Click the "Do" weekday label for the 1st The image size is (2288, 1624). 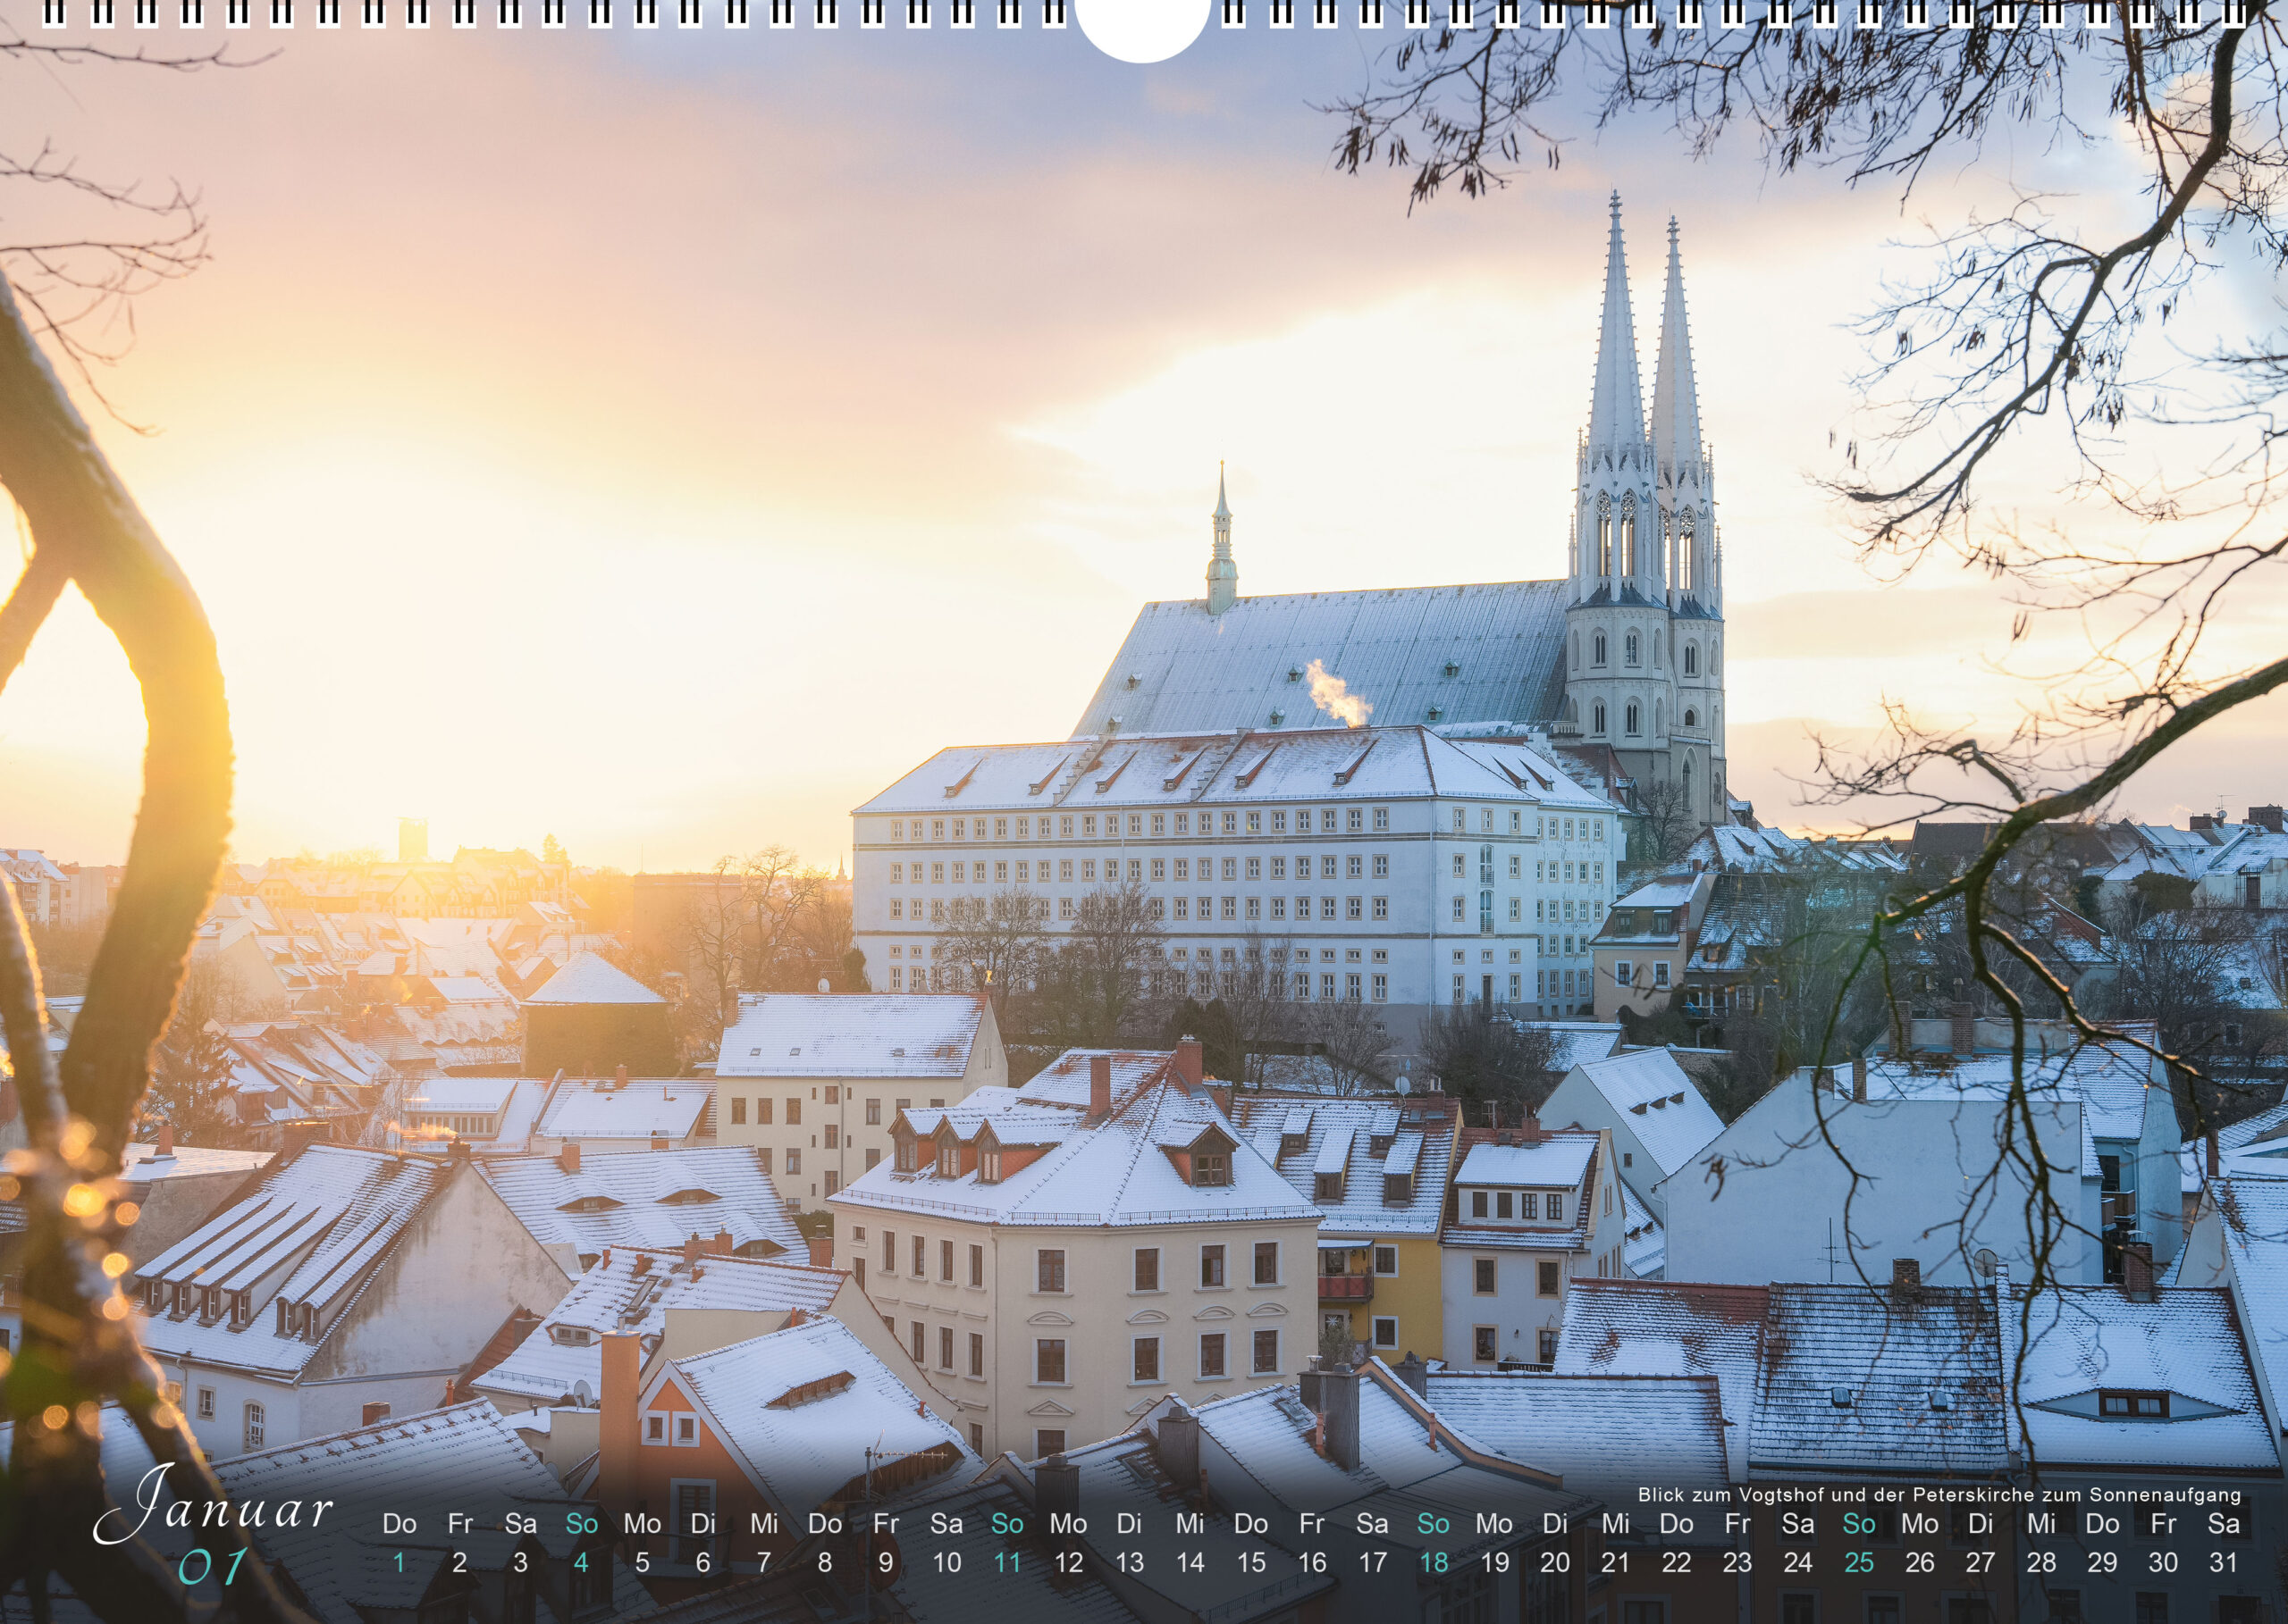tap(400, 1524)
